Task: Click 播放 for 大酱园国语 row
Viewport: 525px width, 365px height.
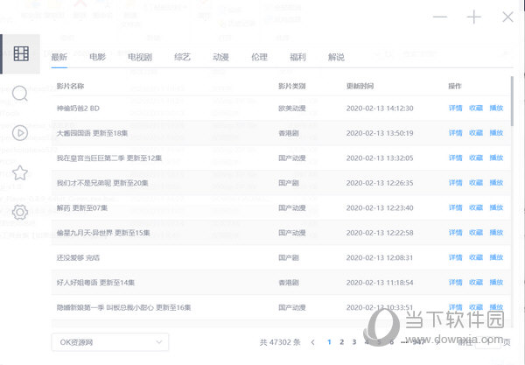Action: coord(496,133)
